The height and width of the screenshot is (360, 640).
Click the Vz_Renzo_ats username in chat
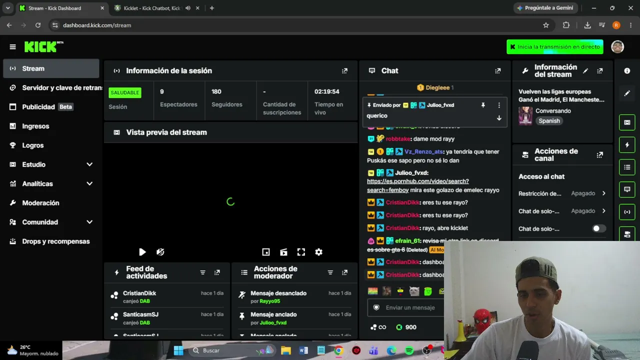pyautogui.click(x=423, y=151)
